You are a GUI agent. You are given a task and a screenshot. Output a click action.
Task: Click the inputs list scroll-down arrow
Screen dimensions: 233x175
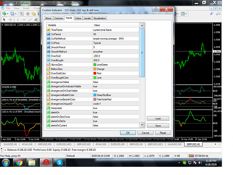142,125
